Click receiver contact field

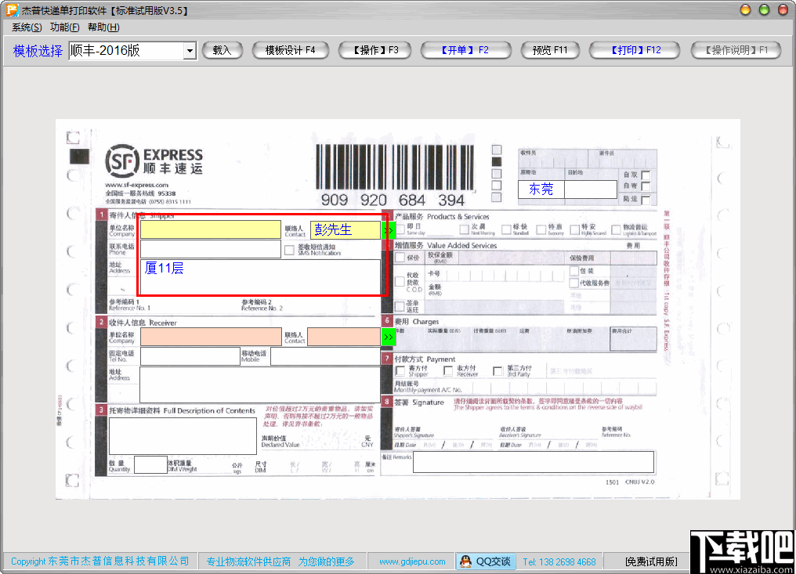tap(344, 337)
